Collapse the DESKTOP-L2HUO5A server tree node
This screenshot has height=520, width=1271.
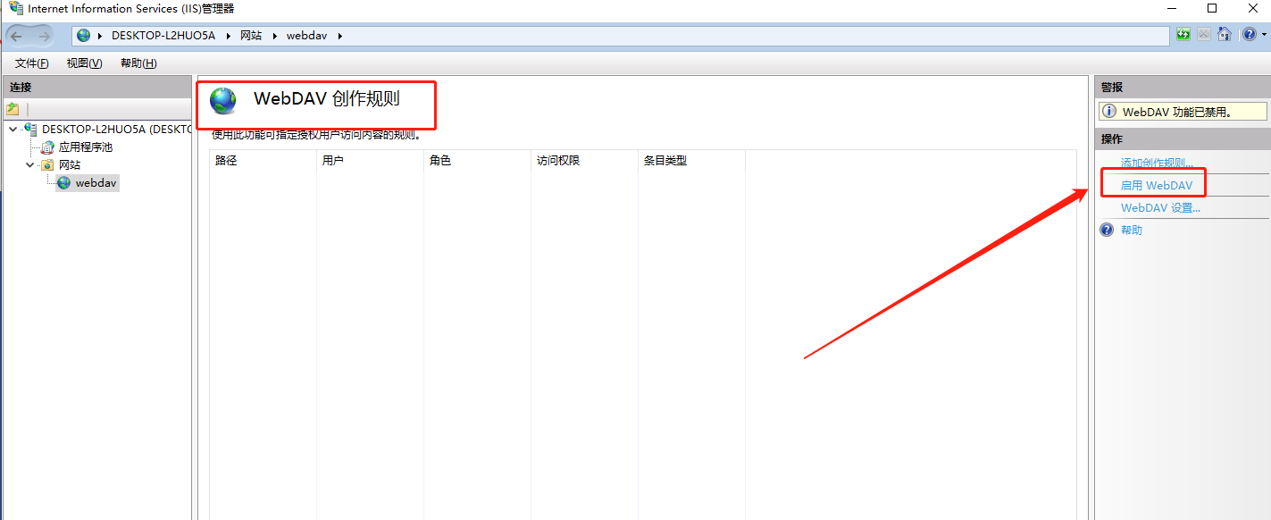13,129
